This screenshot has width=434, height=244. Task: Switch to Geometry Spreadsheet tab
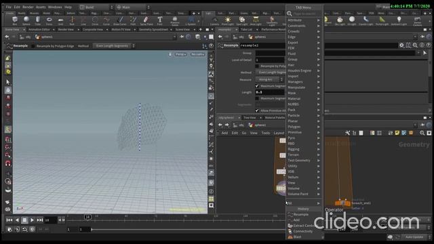153,30
